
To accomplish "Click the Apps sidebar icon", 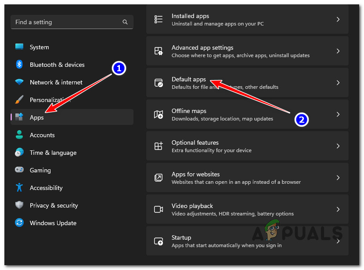I will [19, 117].
